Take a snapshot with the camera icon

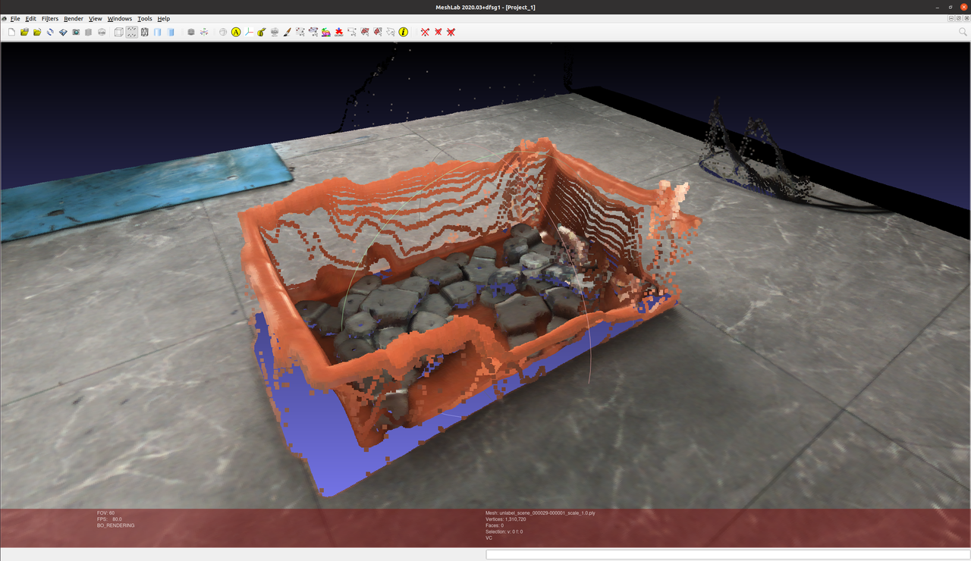76,32
